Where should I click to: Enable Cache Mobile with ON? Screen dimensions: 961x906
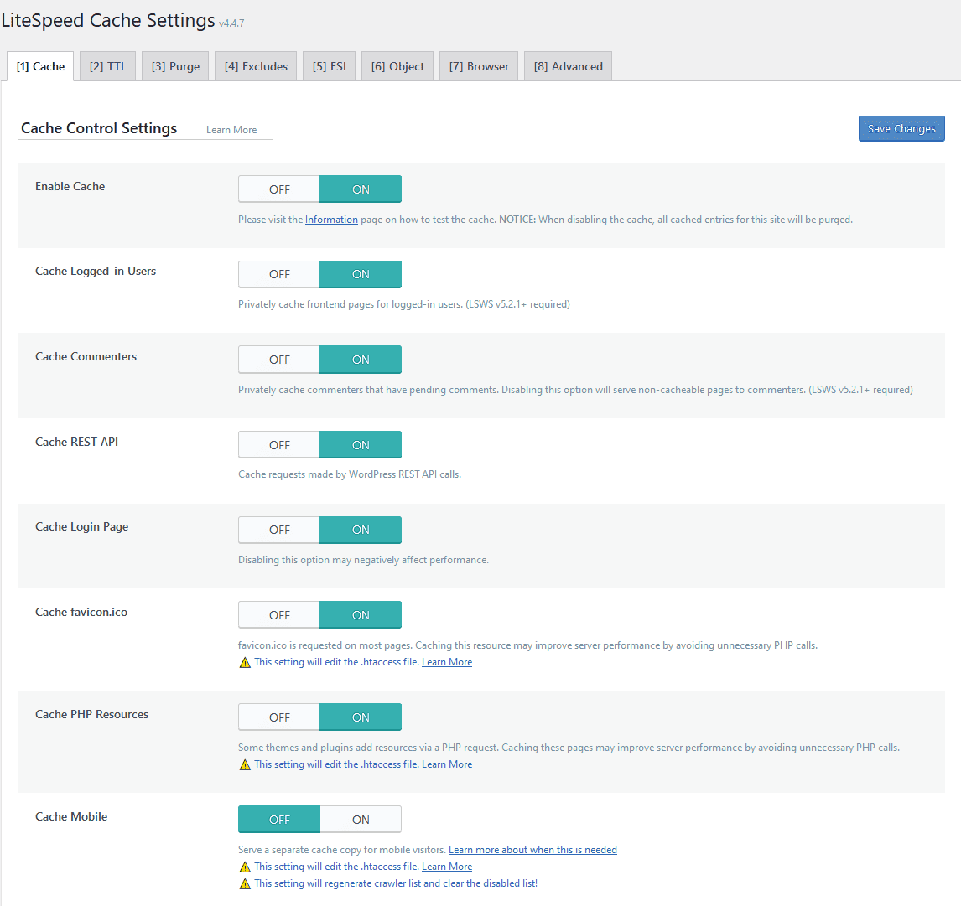click(361, 820)
